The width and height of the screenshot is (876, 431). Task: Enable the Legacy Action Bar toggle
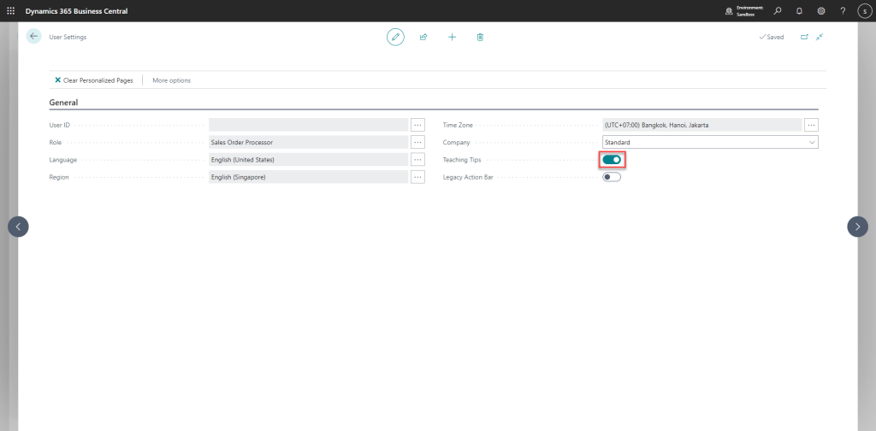pos(612,177)
